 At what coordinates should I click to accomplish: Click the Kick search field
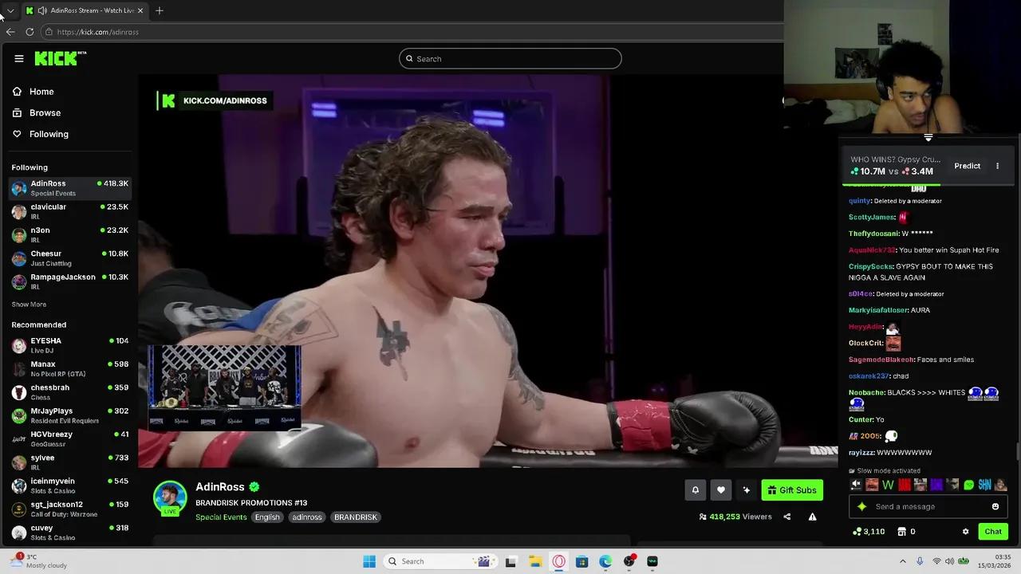pyautogui.click(x=510, y=58)
